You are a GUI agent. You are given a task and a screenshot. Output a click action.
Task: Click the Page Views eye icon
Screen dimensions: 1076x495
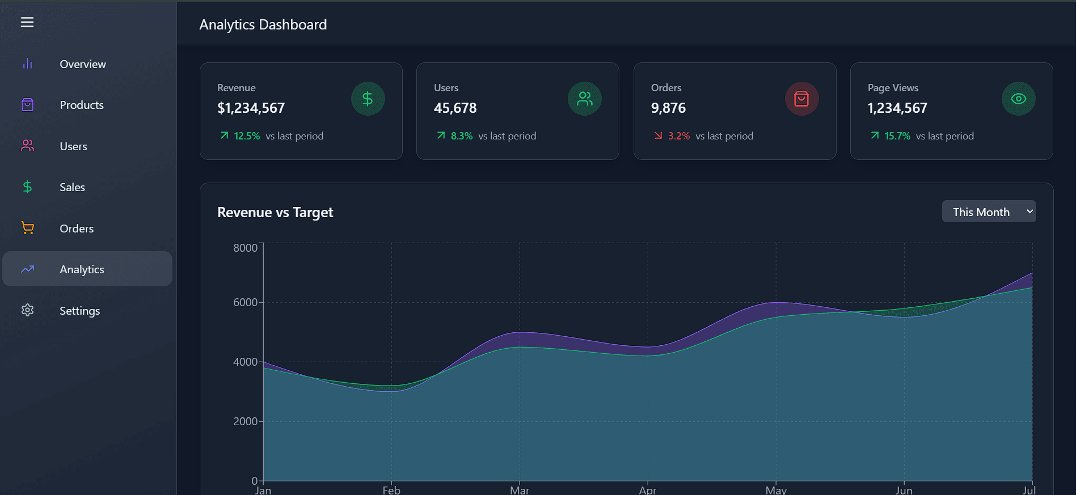click(1019, 99)
